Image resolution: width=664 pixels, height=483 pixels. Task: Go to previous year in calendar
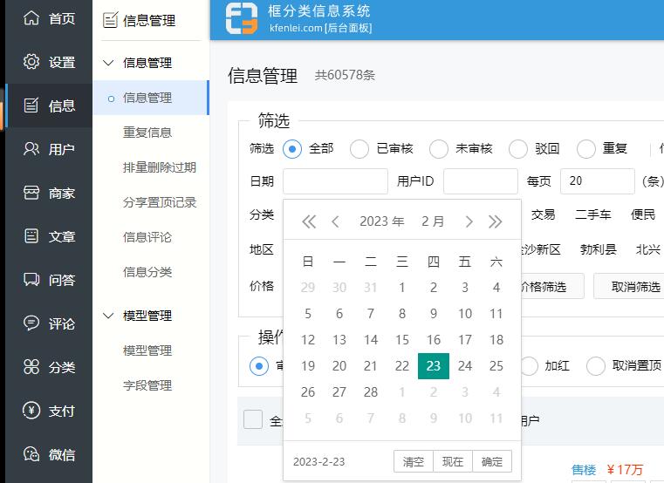tap(308, 221)
